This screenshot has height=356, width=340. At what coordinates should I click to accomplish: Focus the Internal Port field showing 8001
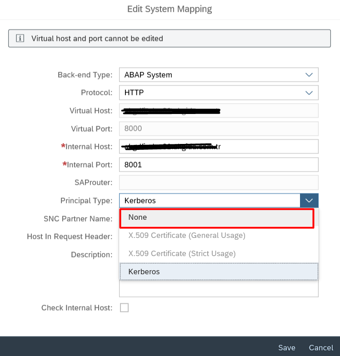(219, 164)
